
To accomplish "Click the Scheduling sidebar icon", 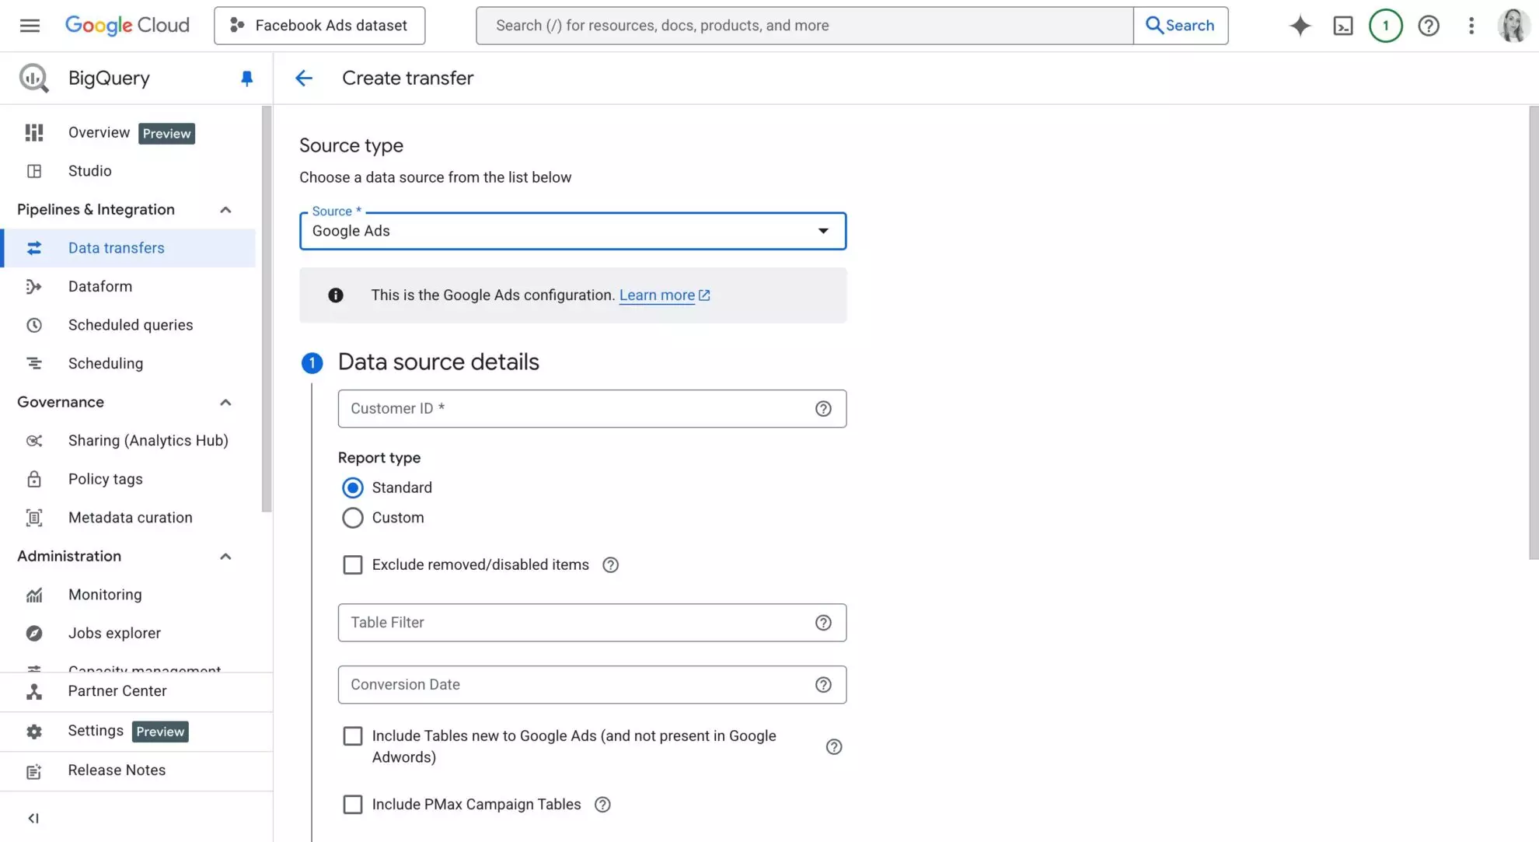I will [x=34, y=363].
